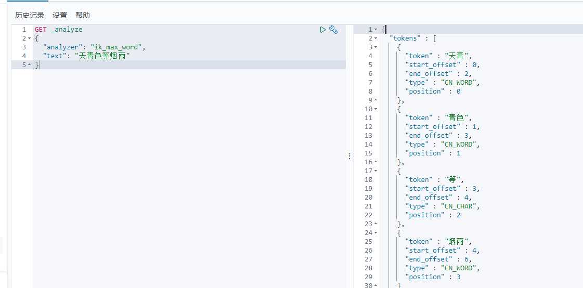Open the 帮助 menu
Viewport: 583px width, 288px height.
pyautogui.click(x=83, y=15)
